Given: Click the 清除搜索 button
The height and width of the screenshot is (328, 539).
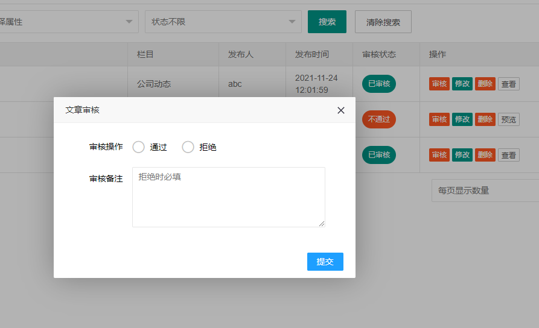Looking at the screenshot, I should tap(383, 22).
